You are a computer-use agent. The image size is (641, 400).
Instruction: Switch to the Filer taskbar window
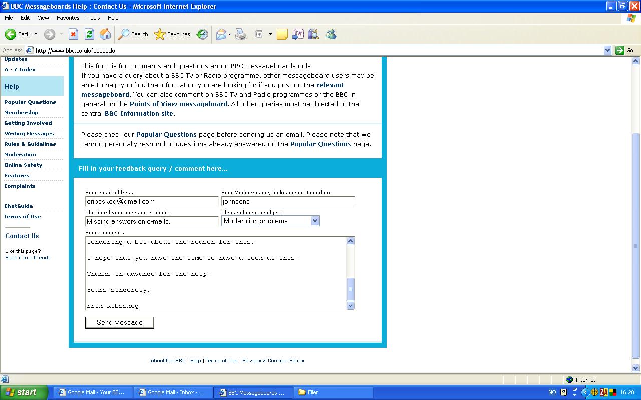[x=333, y=392]
